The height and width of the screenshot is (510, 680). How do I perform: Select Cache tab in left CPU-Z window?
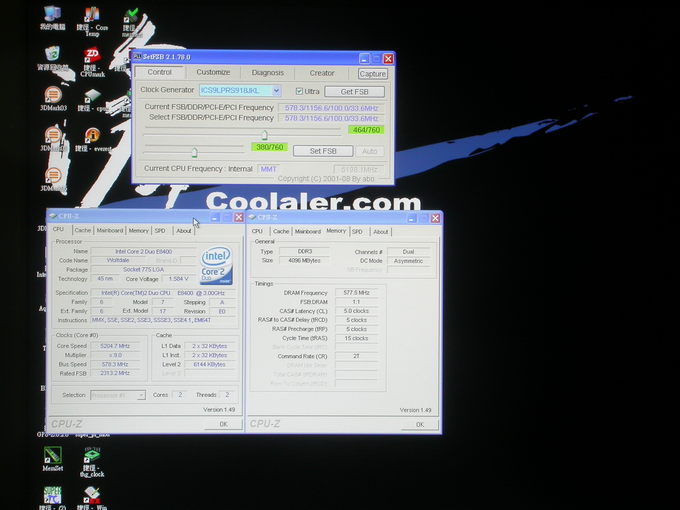coord(82,231)
